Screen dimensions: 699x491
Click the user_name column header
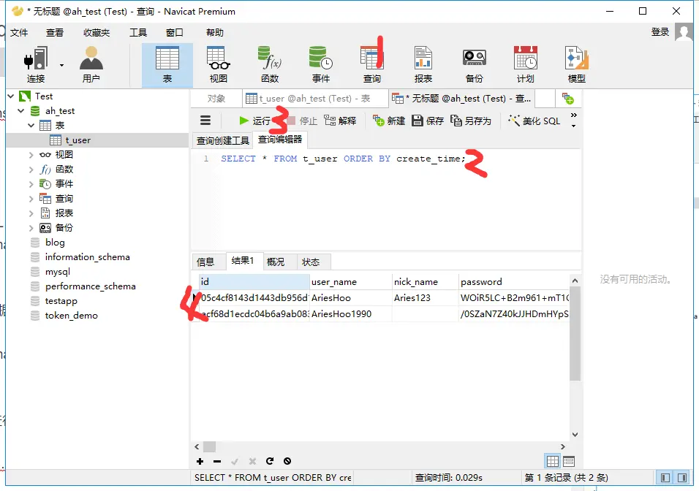pyautogui.click(x=350, y=281)
